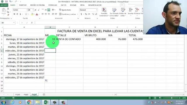
Task: Click the Copy icon in Portapapeles
Action: (x=8, y=12)
